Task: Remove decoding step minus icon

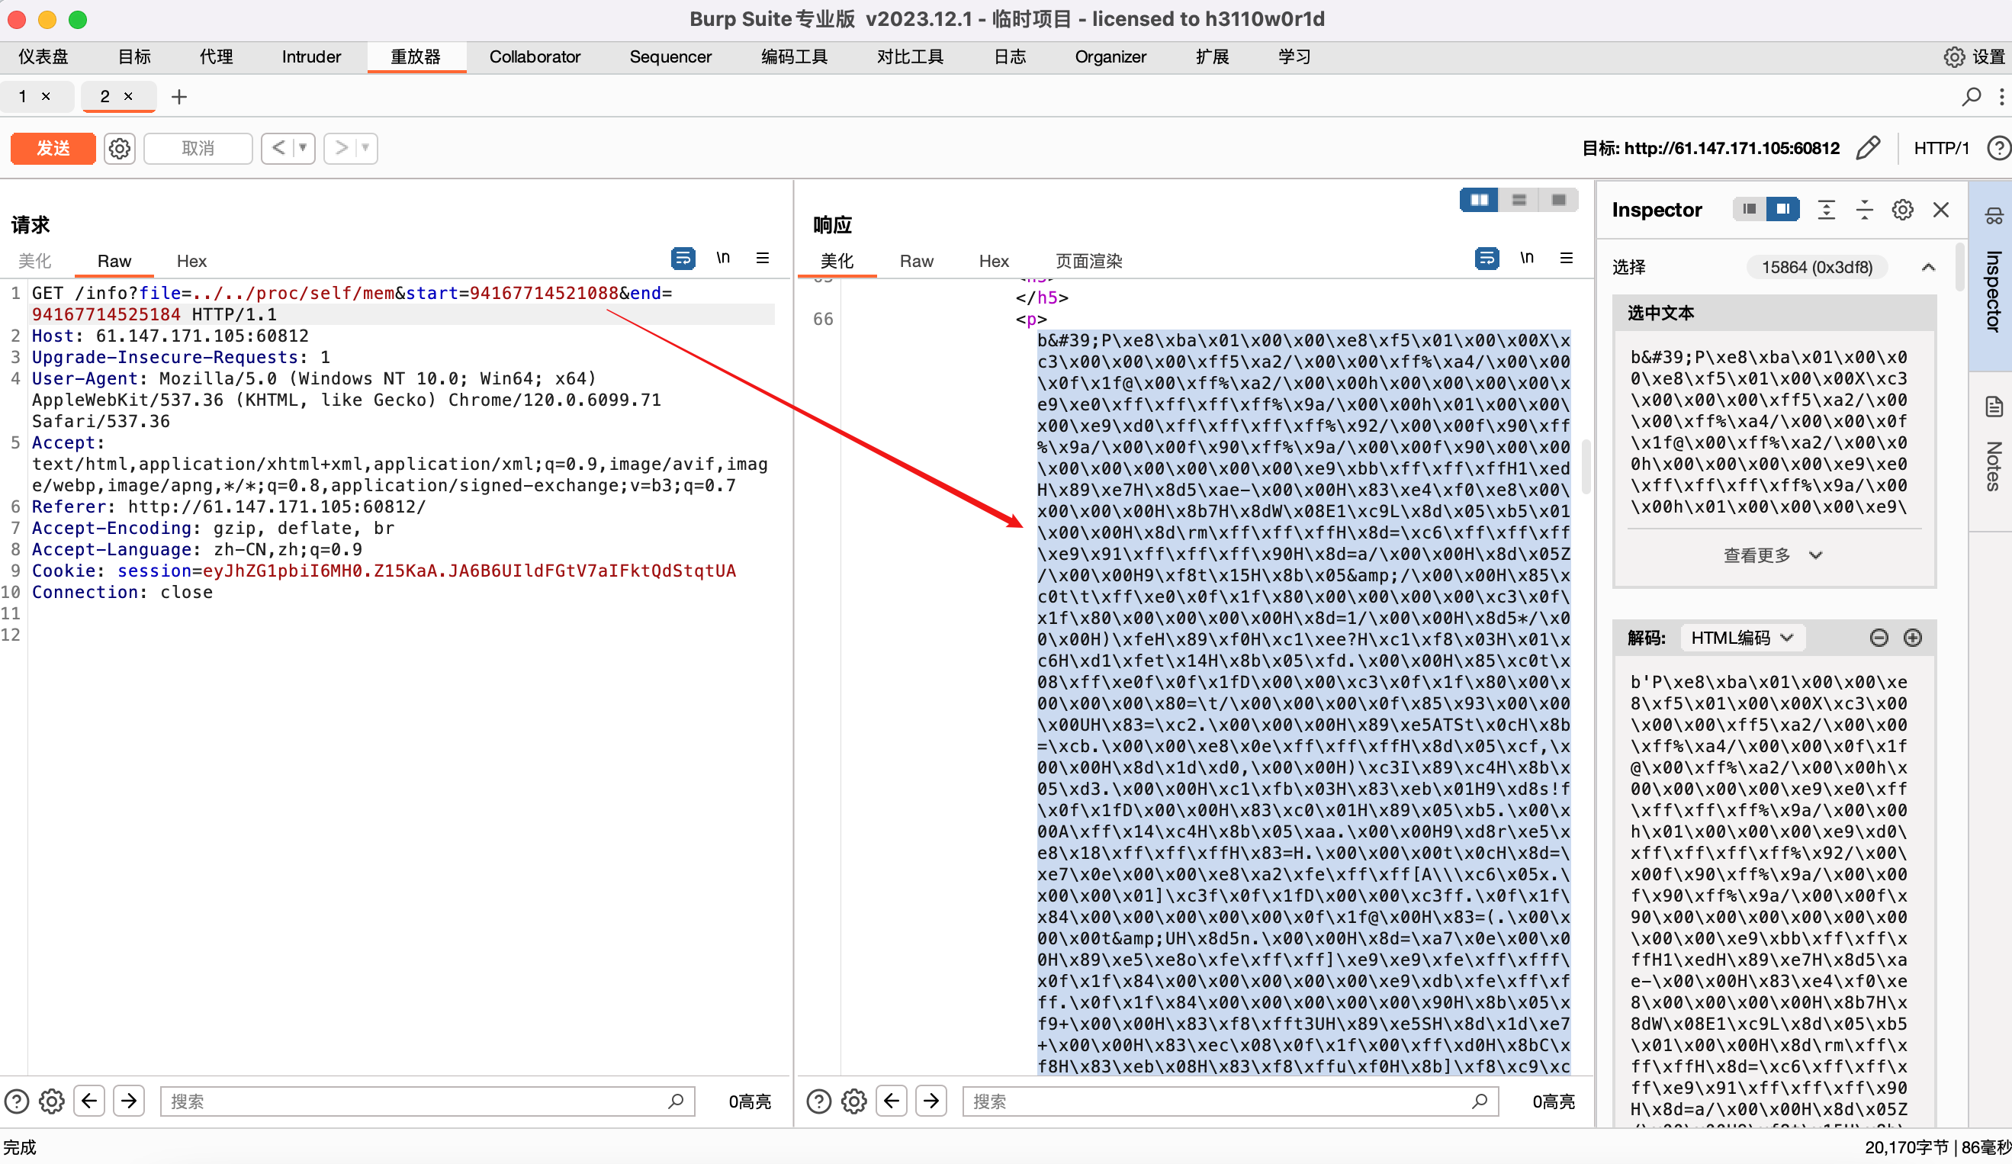Action: click(1879, 638)
